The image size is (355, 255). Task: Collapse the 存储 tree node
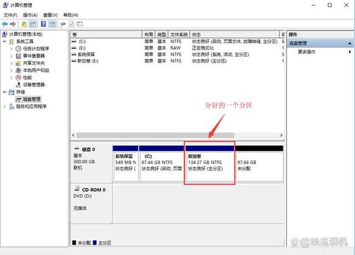point(5,92)
